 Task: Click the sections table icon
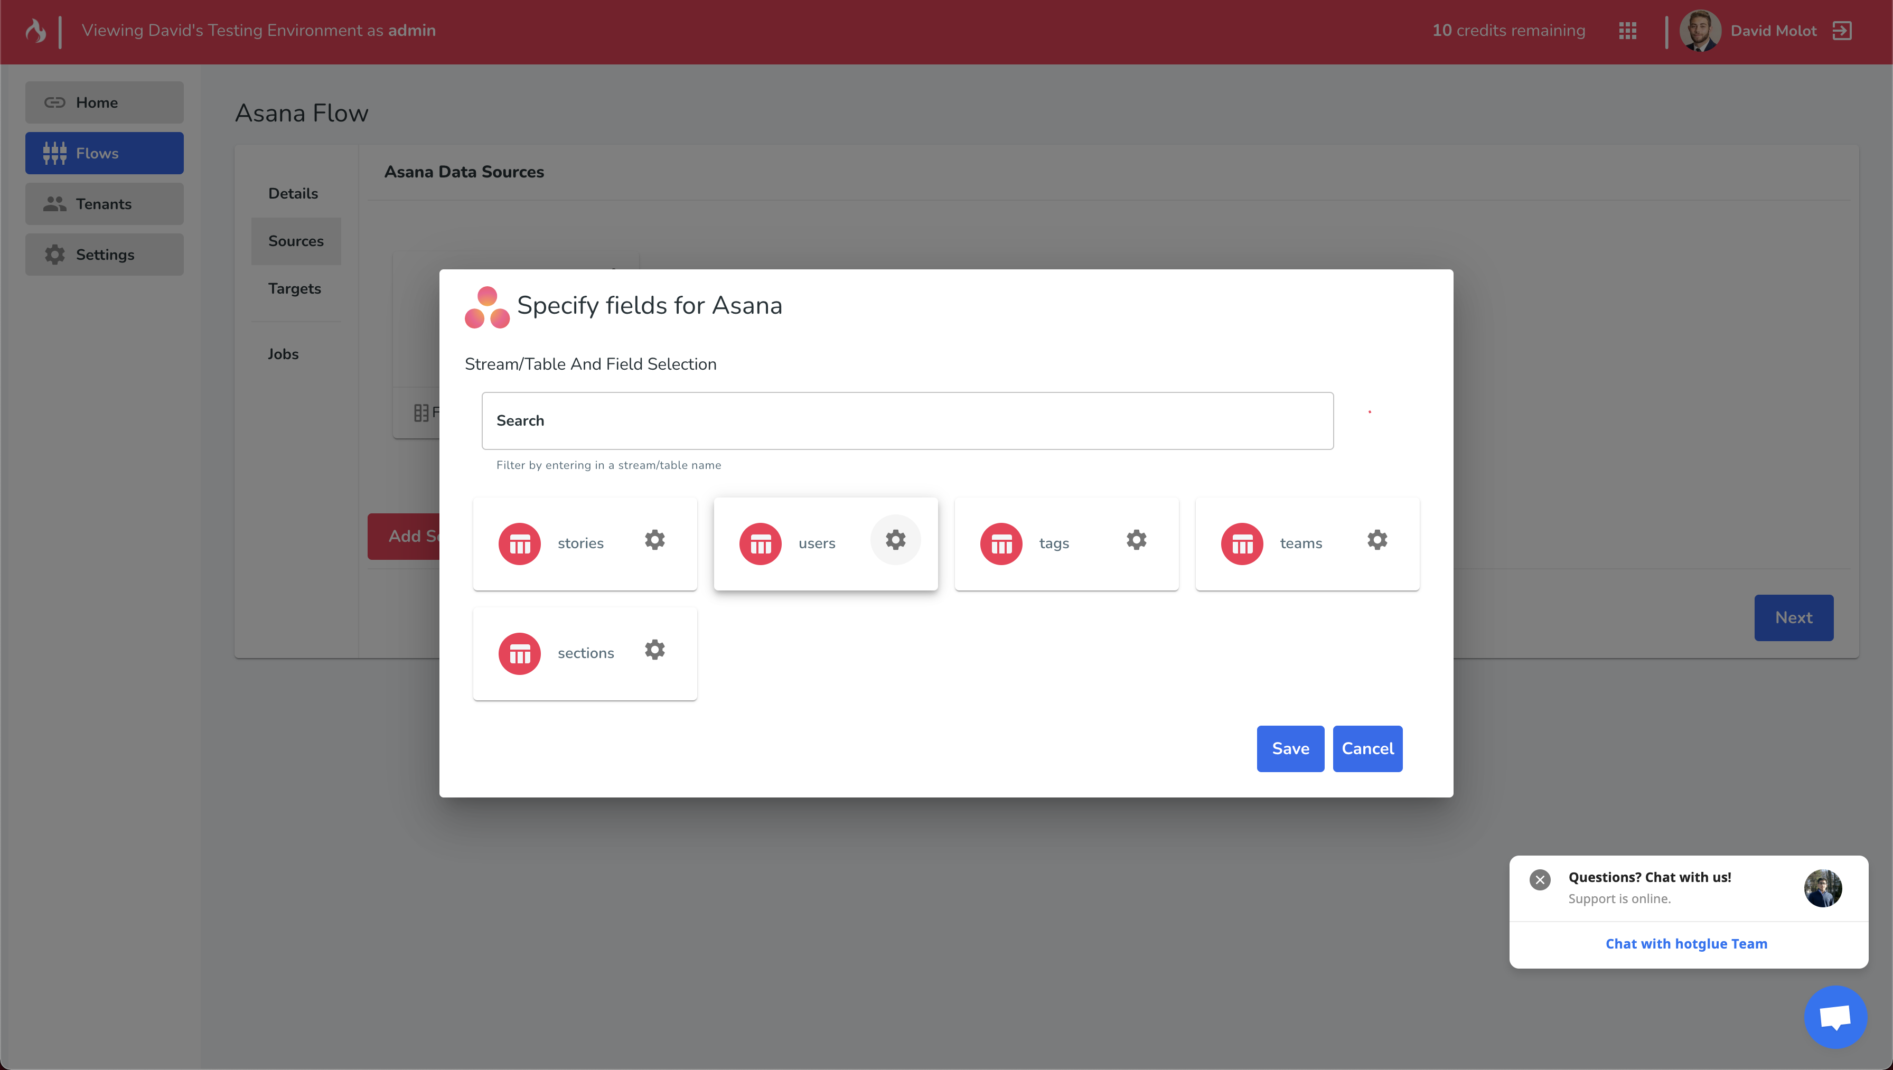point(520,653)
